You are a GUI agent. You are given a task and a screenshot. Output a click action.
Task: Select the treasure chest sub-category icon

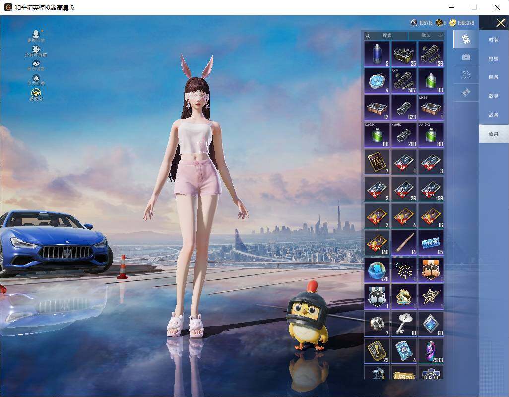point(466,58)
